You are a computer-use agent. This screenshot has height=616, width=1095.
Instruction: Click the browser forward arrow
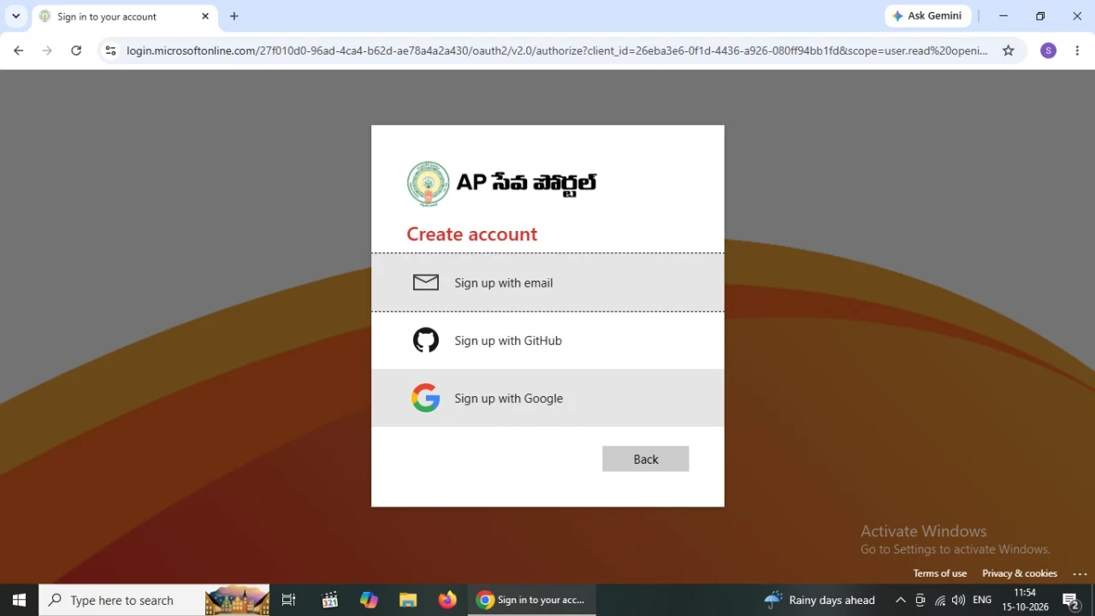(47, 50)
